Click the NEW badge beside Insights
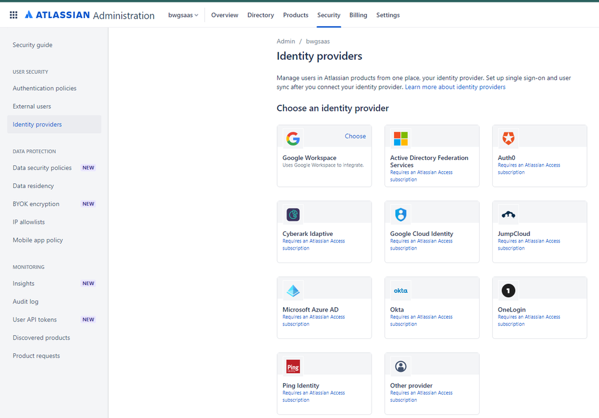Image resolution: width=599 pixels, height=418 pixels. click(88, 283)
